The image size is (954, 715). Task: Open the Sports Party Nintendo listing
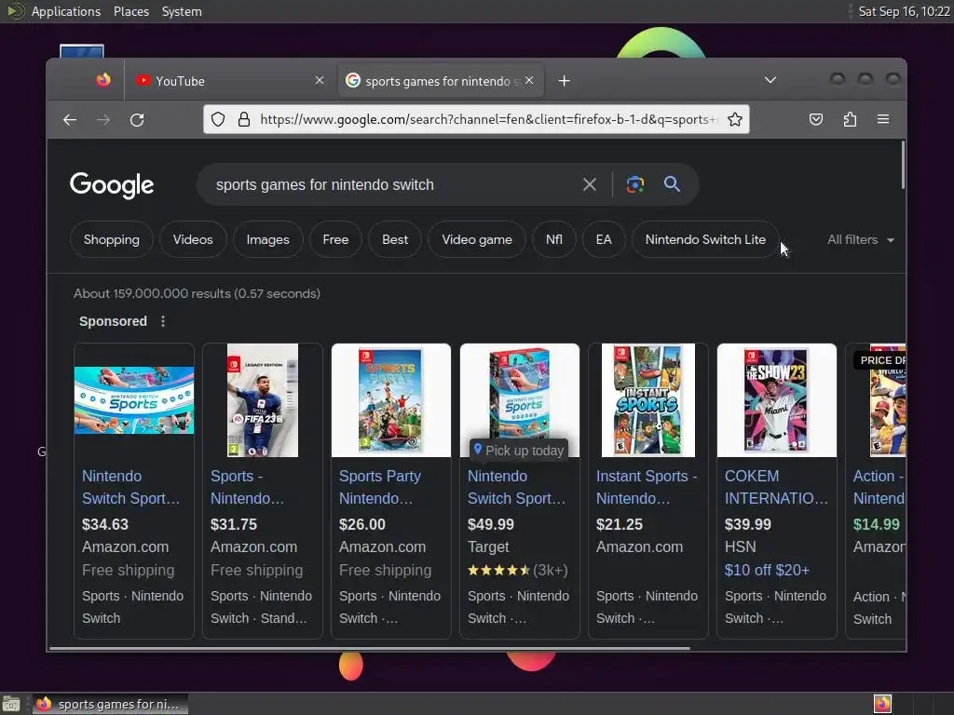point(380,487)
